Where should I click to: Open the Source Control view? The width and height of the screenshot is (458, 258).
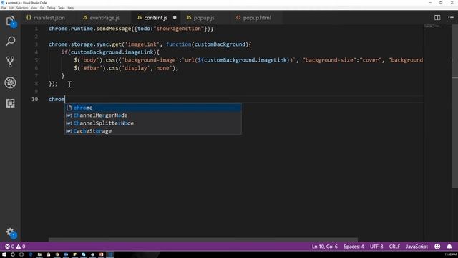pos(10,62)
